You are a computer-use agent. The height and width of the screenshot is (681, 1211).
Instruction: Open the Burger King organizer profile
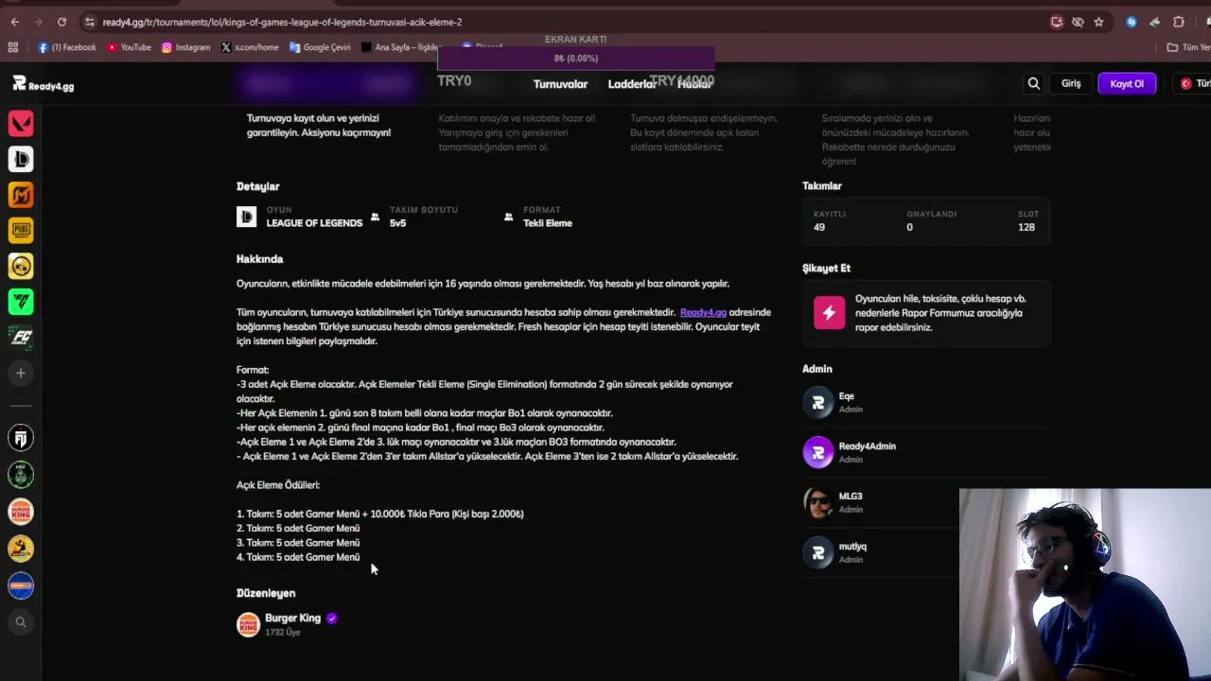(x=292, y=618)
